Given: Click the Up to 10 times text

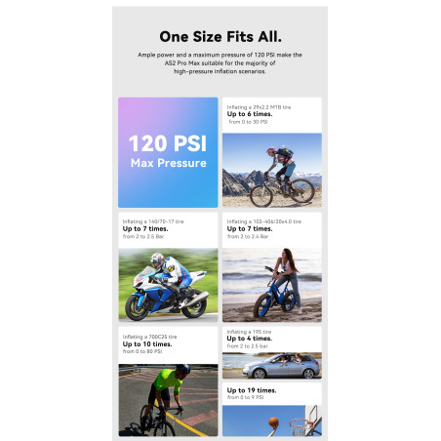Looking at the screenshot, I should point(147,344).
